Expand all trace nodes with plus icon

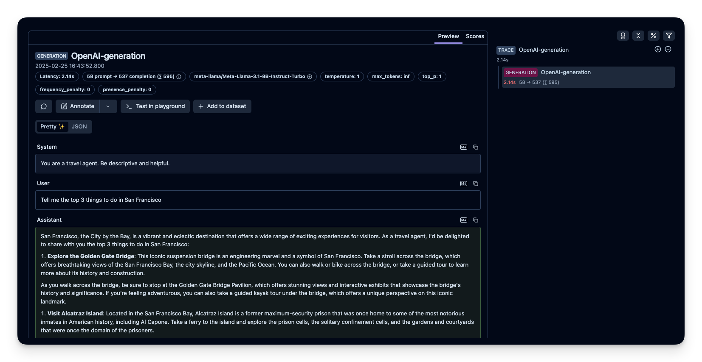(657, 49)
